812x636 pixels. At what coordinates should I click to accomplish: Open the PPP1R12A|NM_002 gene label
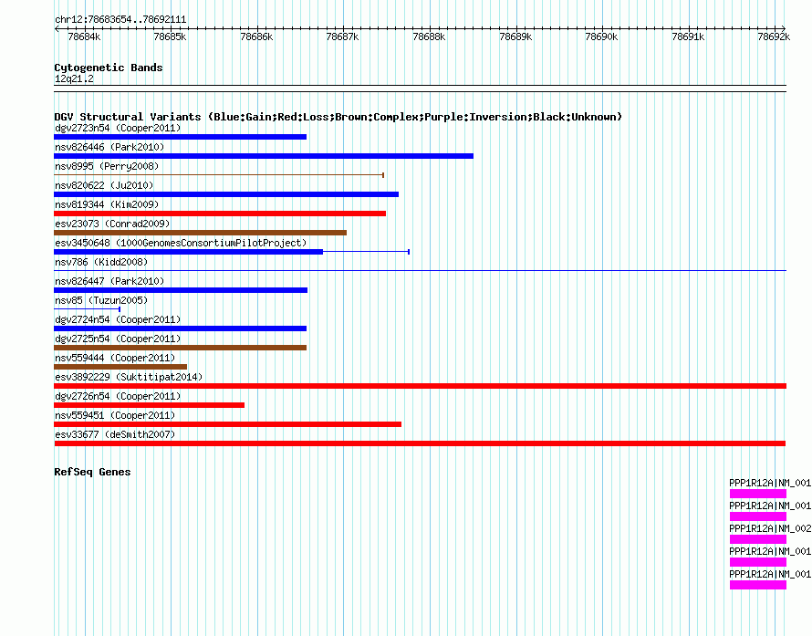(770, 528)
